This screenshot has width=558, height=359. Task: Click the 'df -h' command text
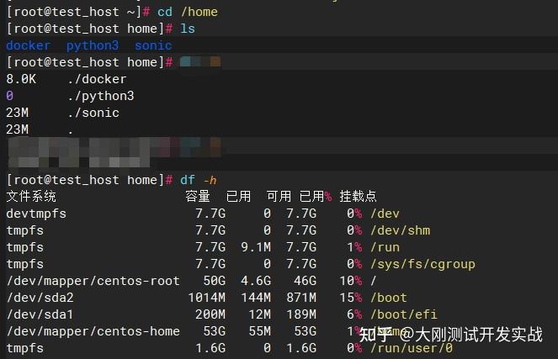pos(199,180)
